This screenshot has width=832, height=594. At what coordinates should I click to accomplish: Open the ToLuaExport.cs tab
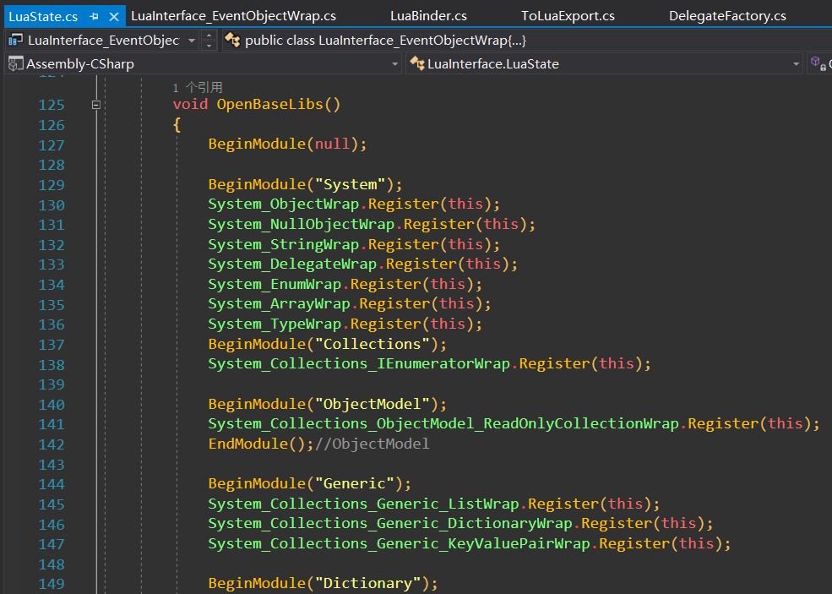coord(568,16)
